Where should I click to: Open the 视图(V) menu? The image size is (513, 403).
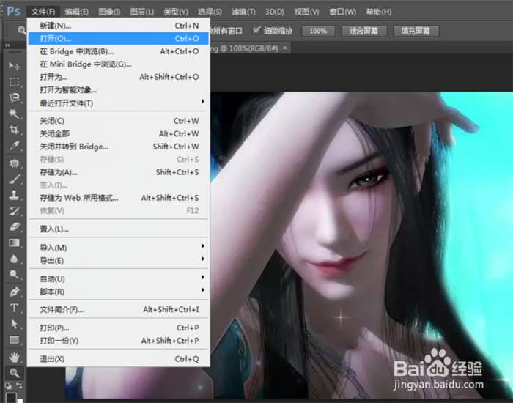(306, 12)
